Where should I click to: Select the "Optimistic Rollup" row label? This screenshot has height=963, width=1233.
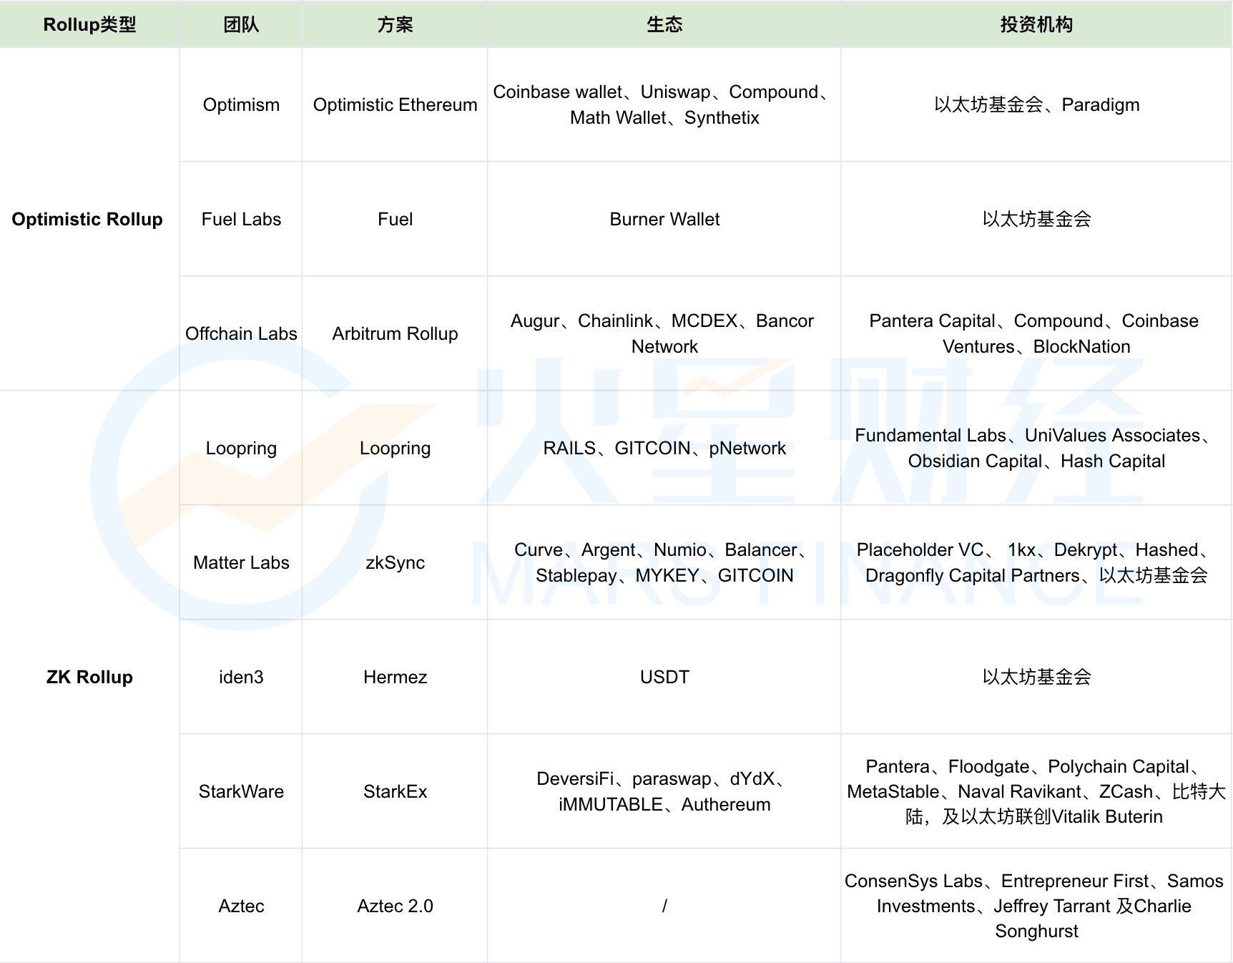[89, 219]
